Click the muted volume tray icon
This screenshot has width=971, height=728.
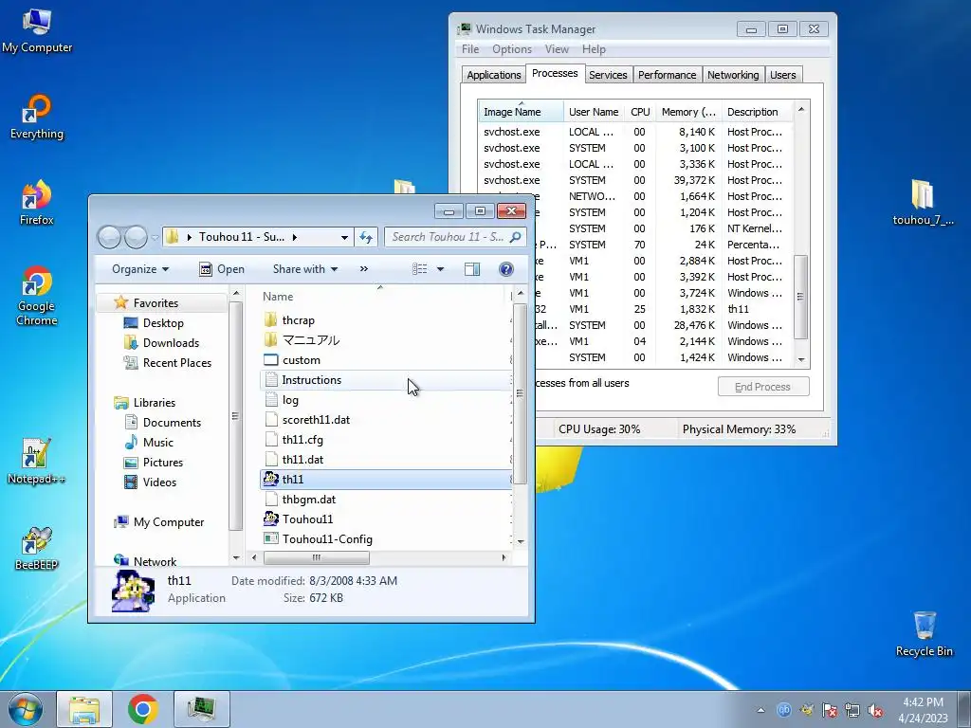pos(875,710)
